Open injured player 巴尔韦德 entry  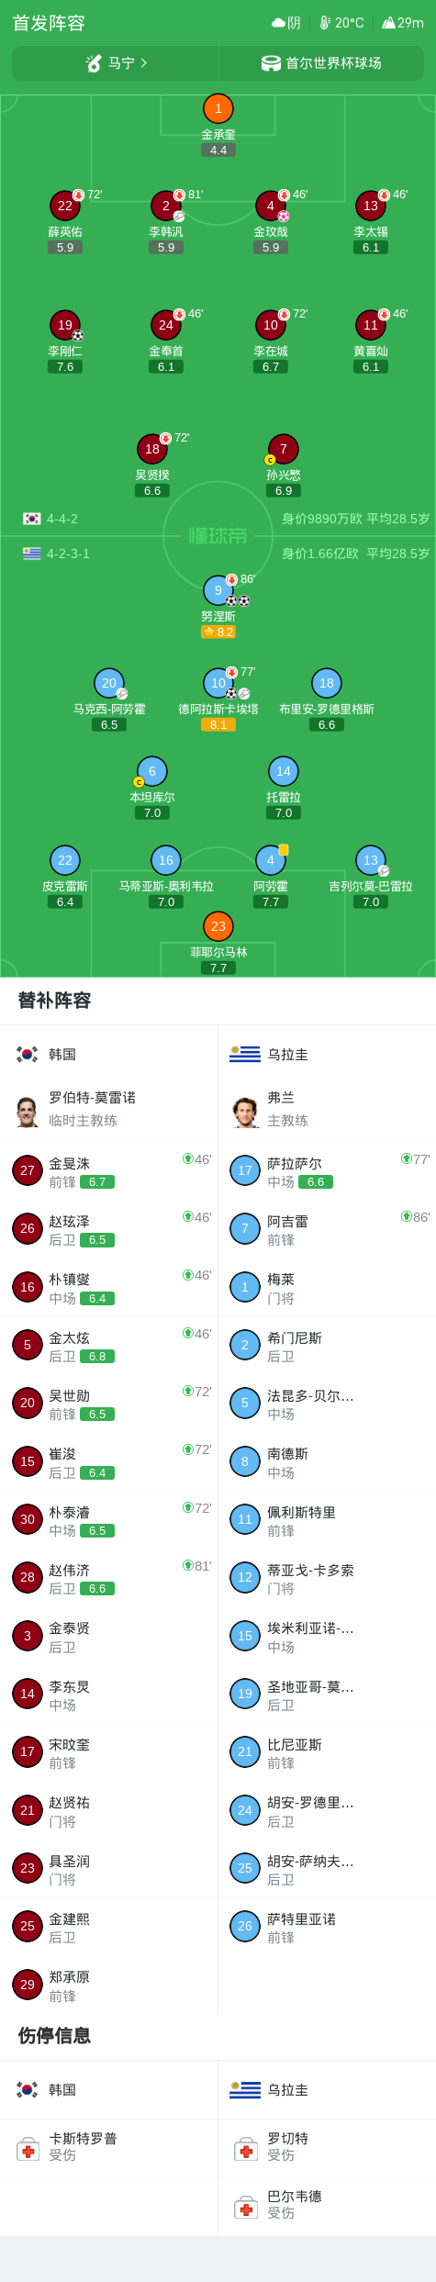pos(327,2206)
